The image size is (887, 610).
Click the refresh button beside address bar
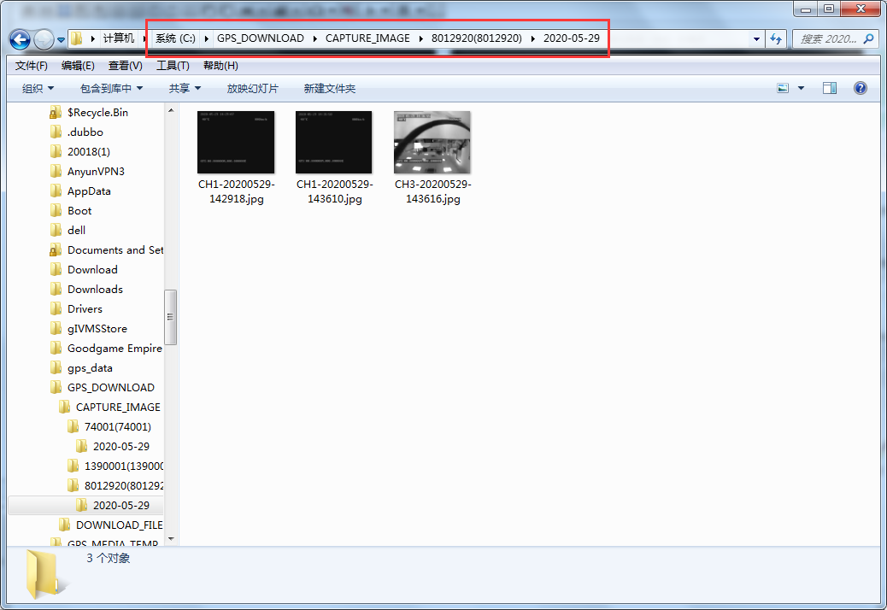(776, 39)
